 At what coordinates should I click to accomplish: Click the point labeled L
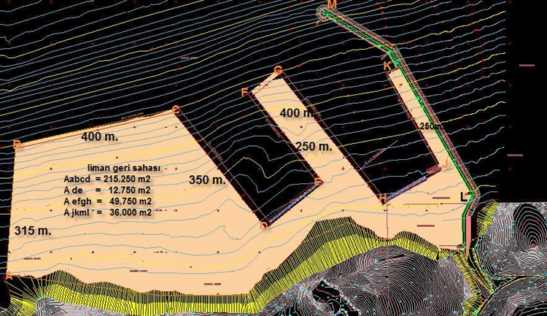click(x=463, y=196)
